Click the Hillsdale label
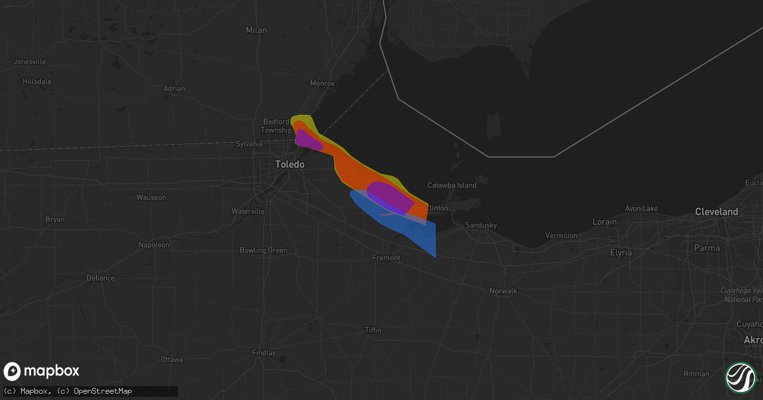Image resolution: width=763 pixels, height=400 pixels. [x=36, y=81]
